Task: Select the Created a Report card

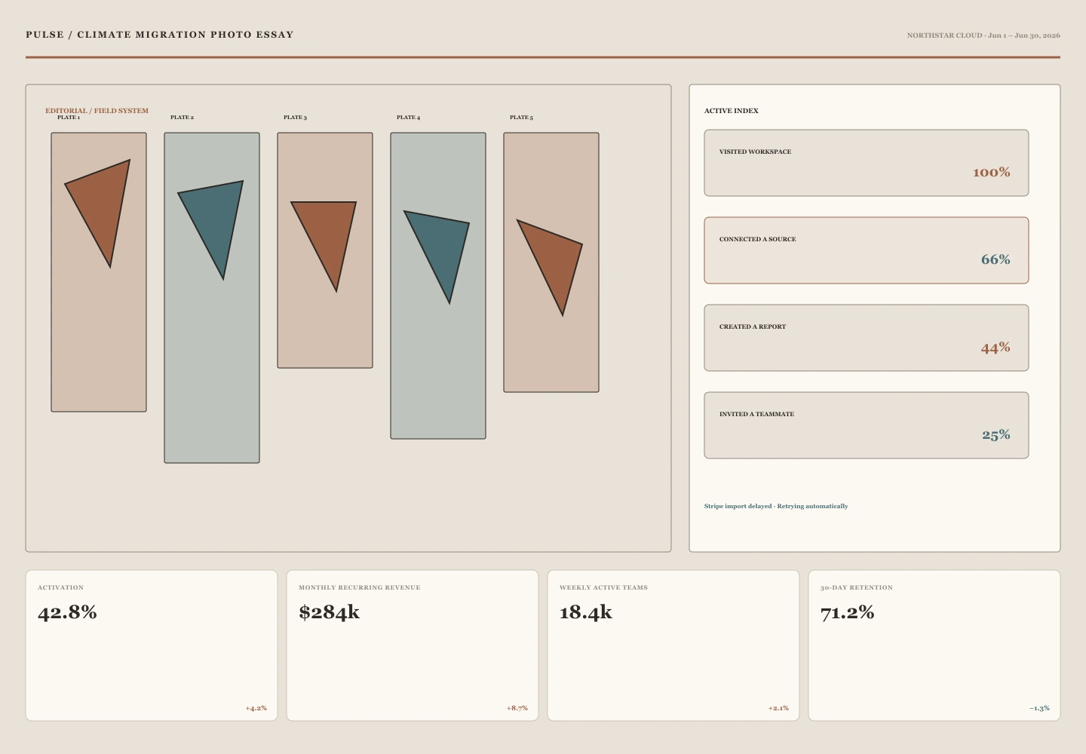Action: [867, 338]
